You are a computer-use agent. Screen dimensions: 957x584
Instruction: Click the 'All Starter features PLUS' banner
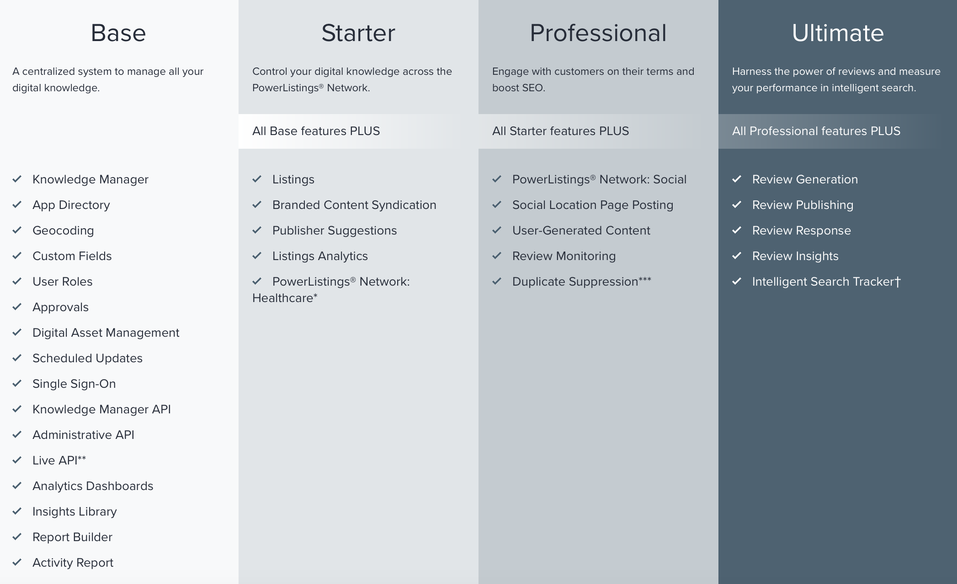(x=598, y=131)
